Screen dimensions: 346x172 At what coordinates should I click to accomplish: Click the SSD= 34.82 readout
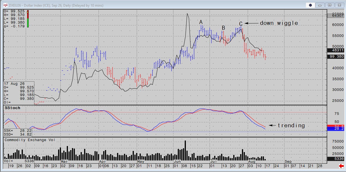(x=18, y=134)
